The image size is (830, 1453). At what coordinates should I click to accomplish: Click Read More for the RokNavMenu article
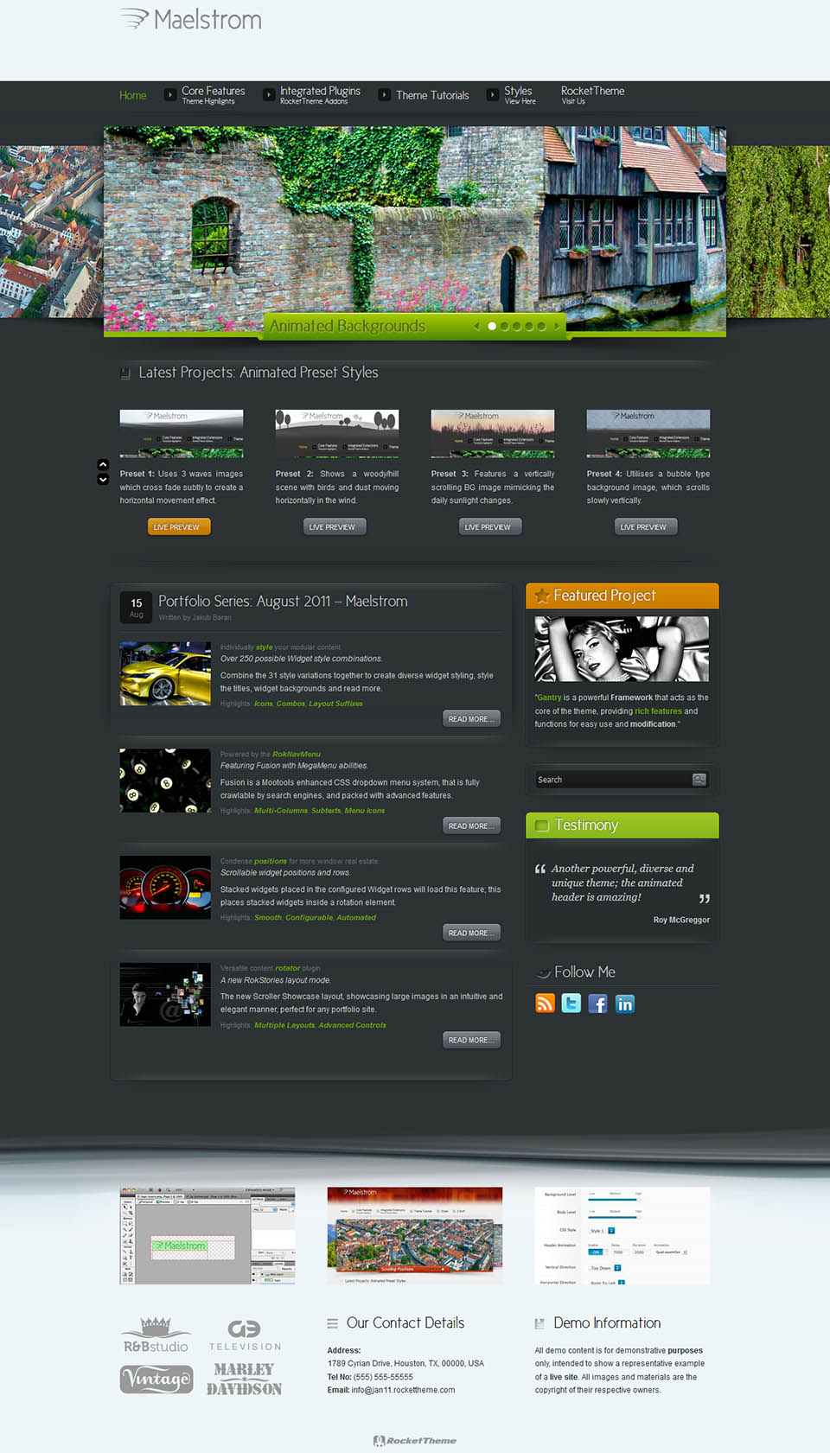471,825
